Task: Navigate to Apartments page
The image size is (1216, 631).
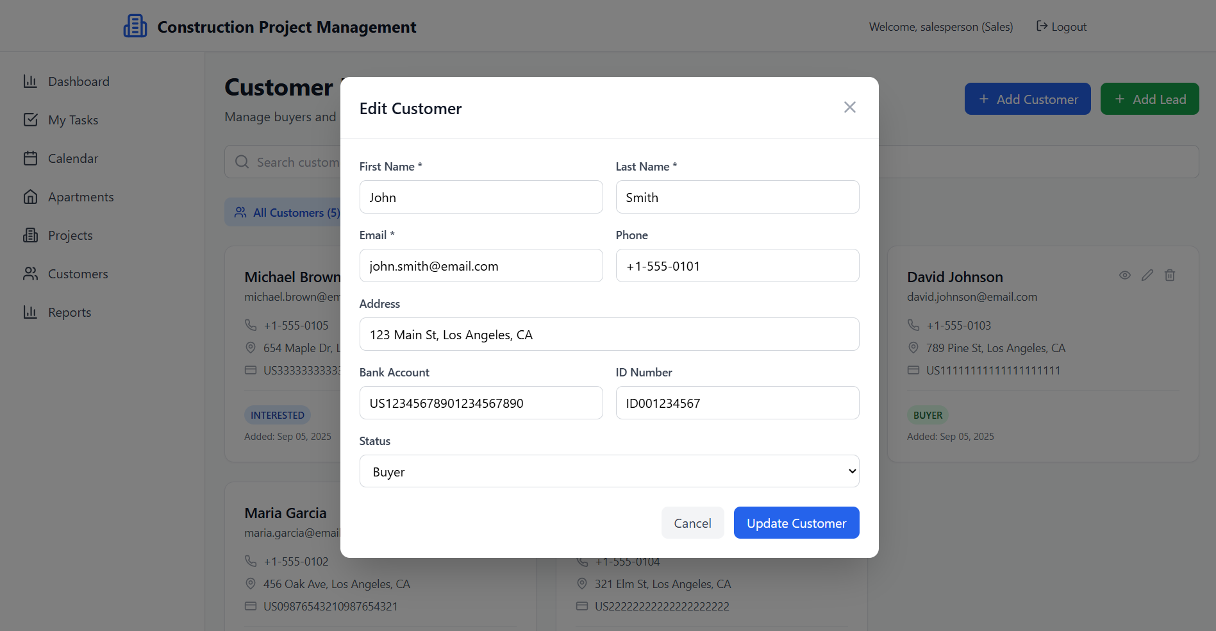Action: [x=80, y=197]
